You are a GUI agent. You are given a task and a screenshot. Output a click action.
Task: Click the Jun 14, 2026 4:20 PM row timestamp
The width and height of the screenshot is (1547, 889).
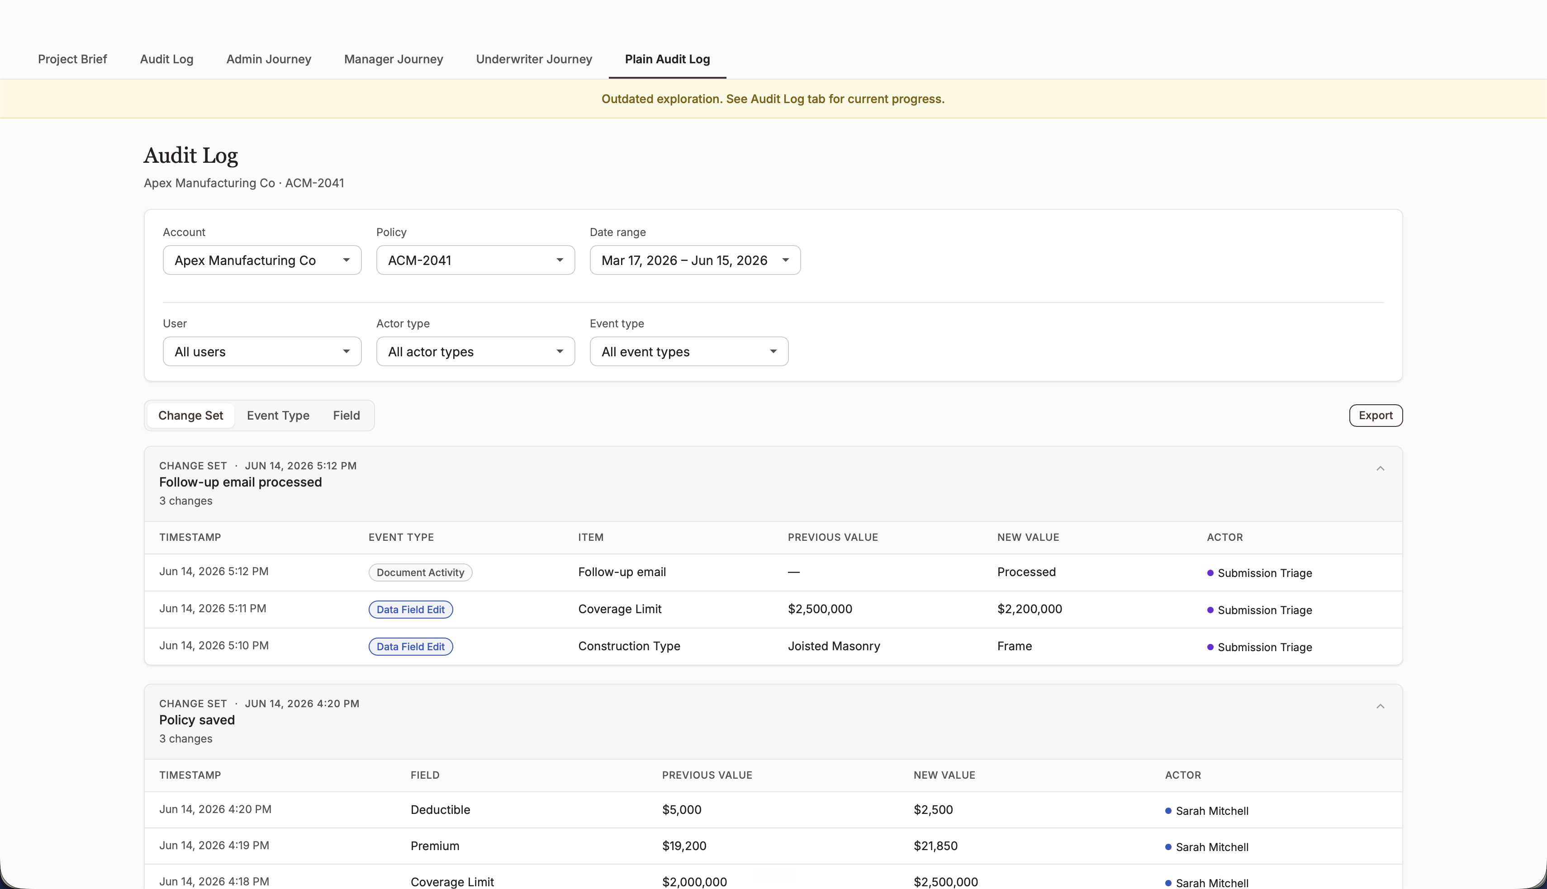[x=215, y=809]
